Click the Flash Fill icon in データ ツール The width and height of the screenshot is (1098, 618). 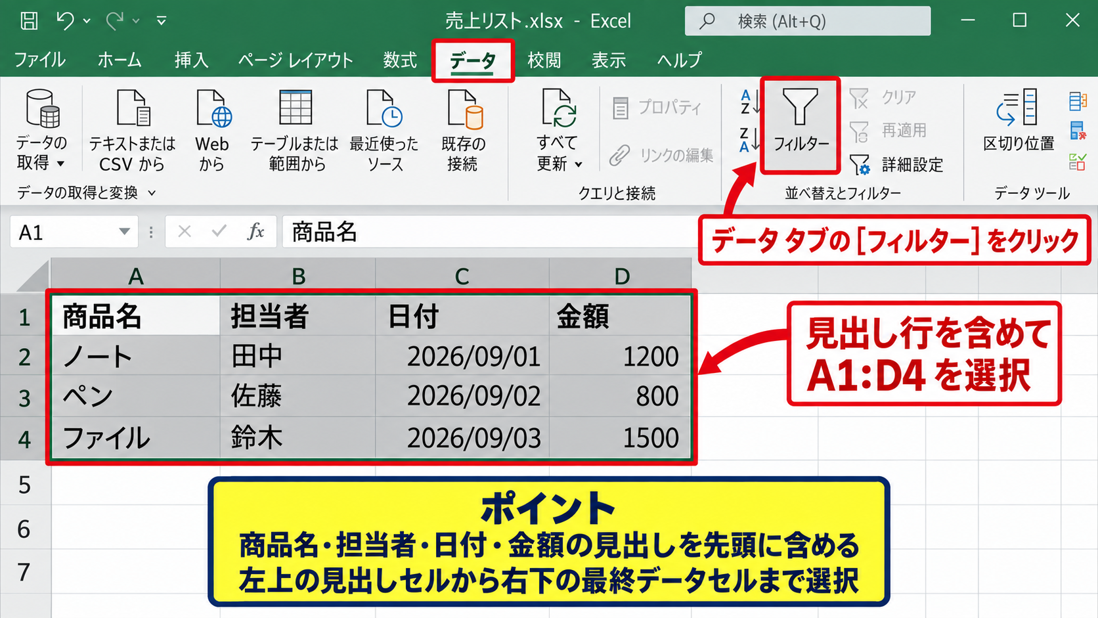pyautogui.click(x=1078, y=100)
